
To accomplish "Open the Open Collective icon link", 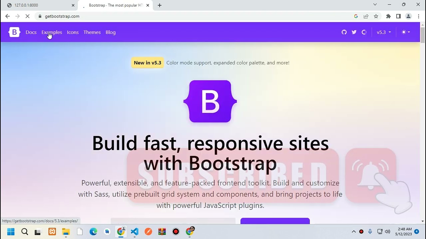I will pyautogui.click(x=364, y=32).
